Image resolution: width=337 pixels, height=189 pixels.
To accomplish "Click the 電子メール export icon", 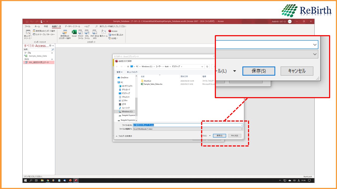I will 103,34.
